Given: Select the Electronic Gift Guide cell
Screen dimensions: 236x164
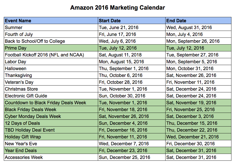Looking at the screenshot, I should pos(51,96).
